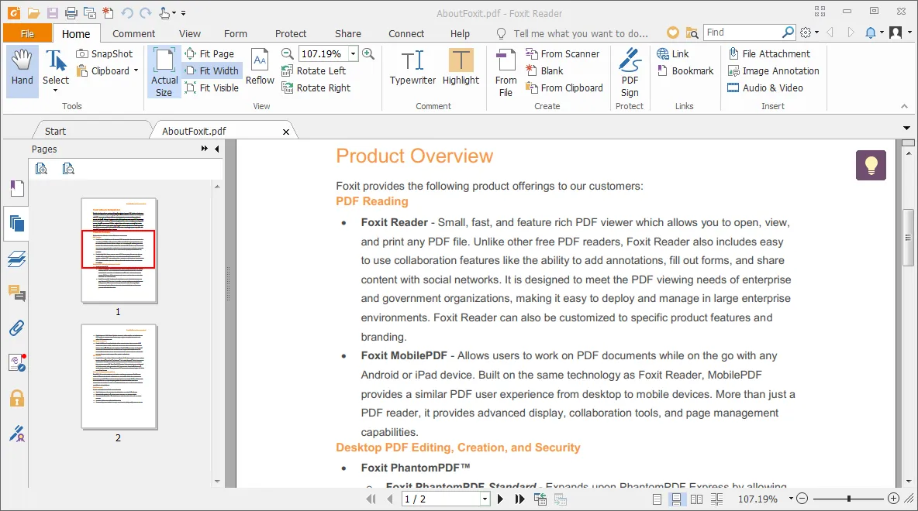Activate Reflow view mode
Screen dimensions: 918x511
260,69
